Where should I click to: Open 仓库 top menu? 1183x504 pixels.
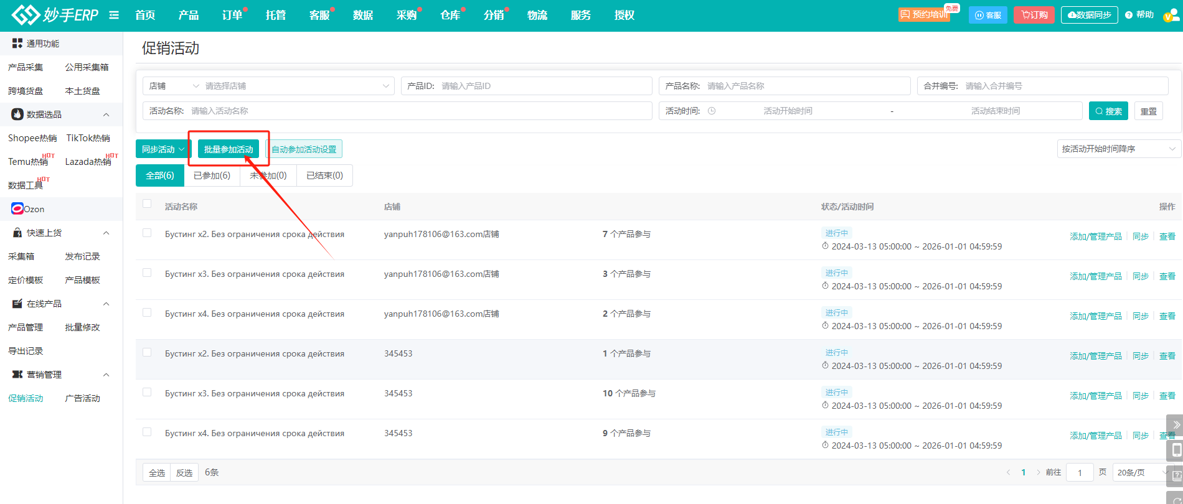(x=450, y=15)
